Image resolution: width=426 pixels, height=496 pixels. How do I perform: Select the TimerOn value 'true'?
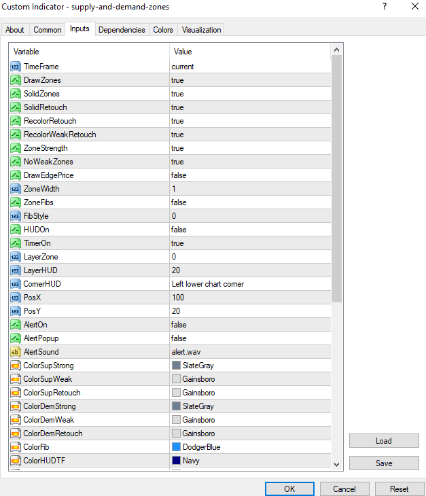pos(177,243)
